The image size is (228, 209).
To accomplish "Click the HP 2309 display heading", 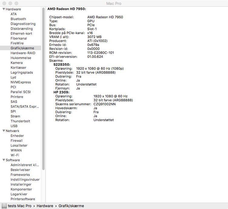I will click(x=61, y=92).
